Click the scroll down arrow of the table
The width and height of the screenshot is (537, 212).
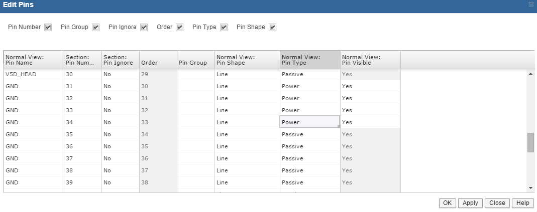530,188
